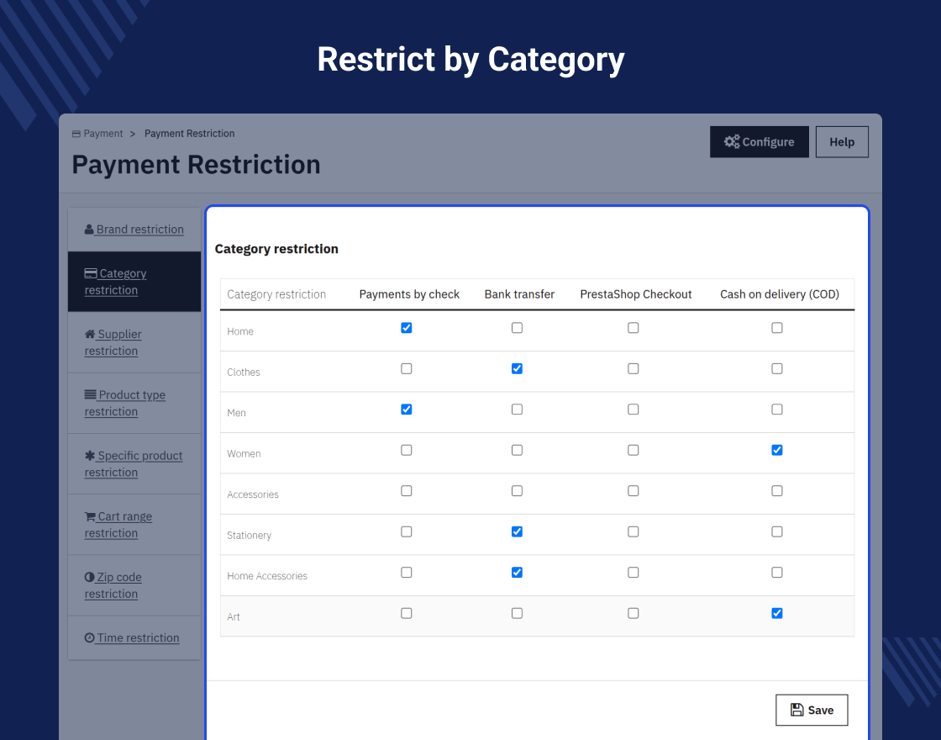Click the Payment Restriction breadcrumb
The width and height of the screenshot is (941, 740).
tap(190, 134)
